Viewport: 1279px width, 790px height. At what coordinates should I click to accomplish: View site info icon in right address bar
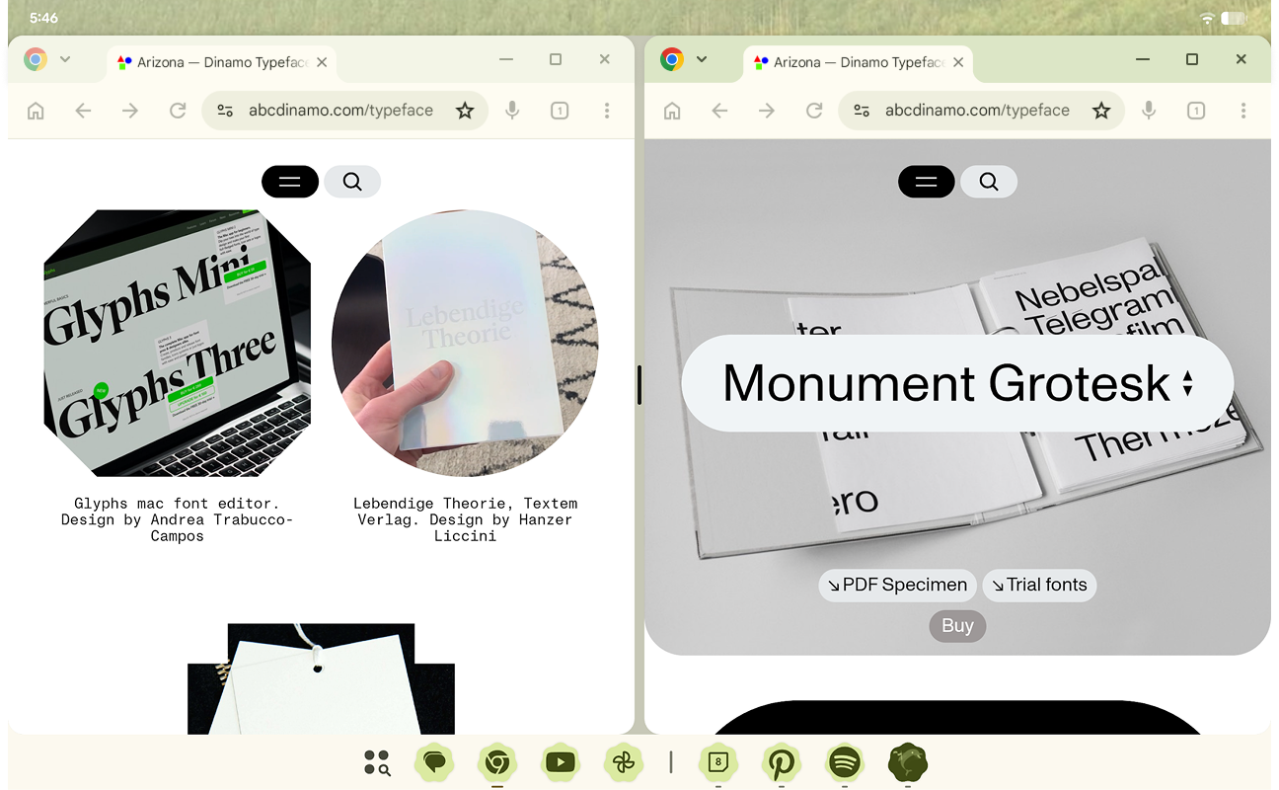[x=862, y=111]
